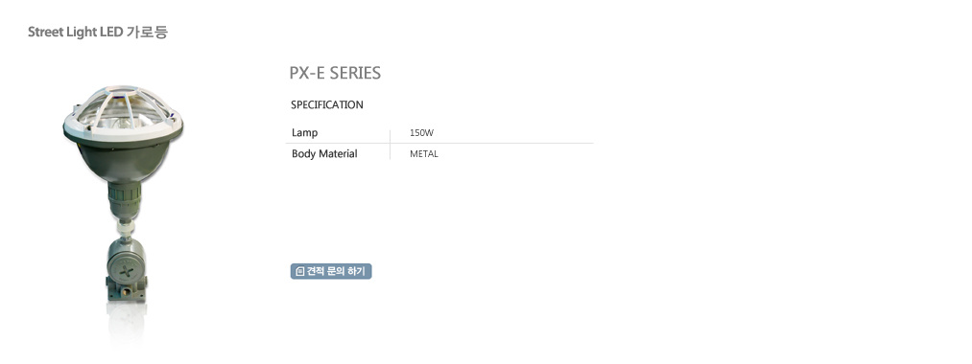972x364 pixels.
Task: Click the 150W lamp value
Action: tap(421, 132)
